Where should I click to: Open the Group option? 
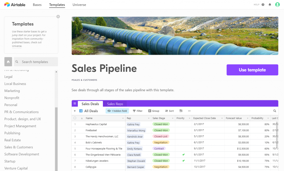coord(154,111)
